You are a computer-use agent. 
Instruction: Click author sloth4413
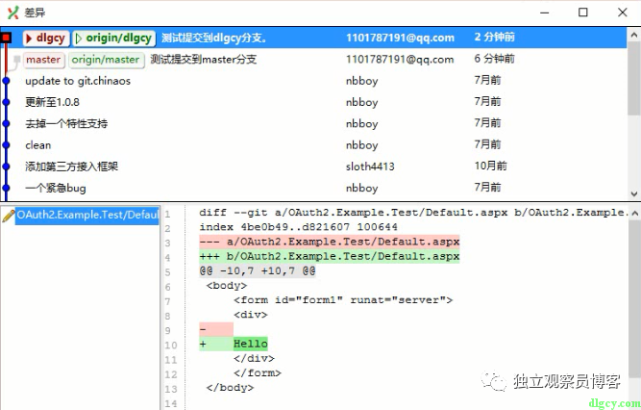tap(370, 167)
